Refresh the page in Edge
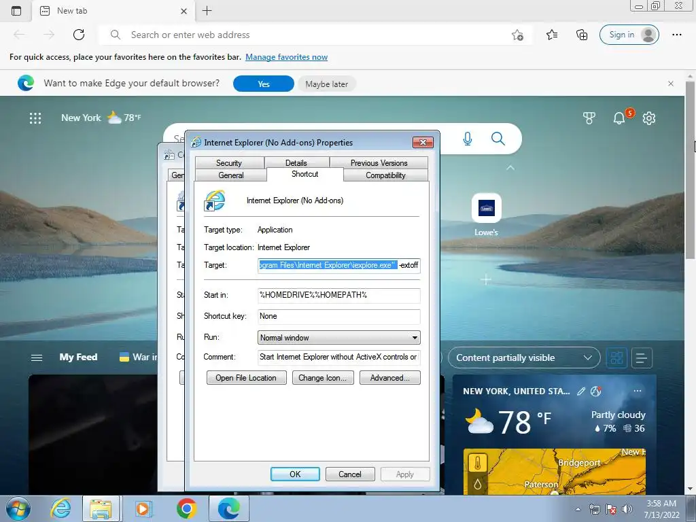The width and height of the screenshot is (696, 522). point(79,35)
